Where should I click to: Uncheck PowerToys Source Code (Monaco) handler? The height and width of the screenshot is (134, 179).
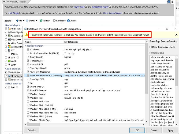pyautogui.click(x=28, y=76)
